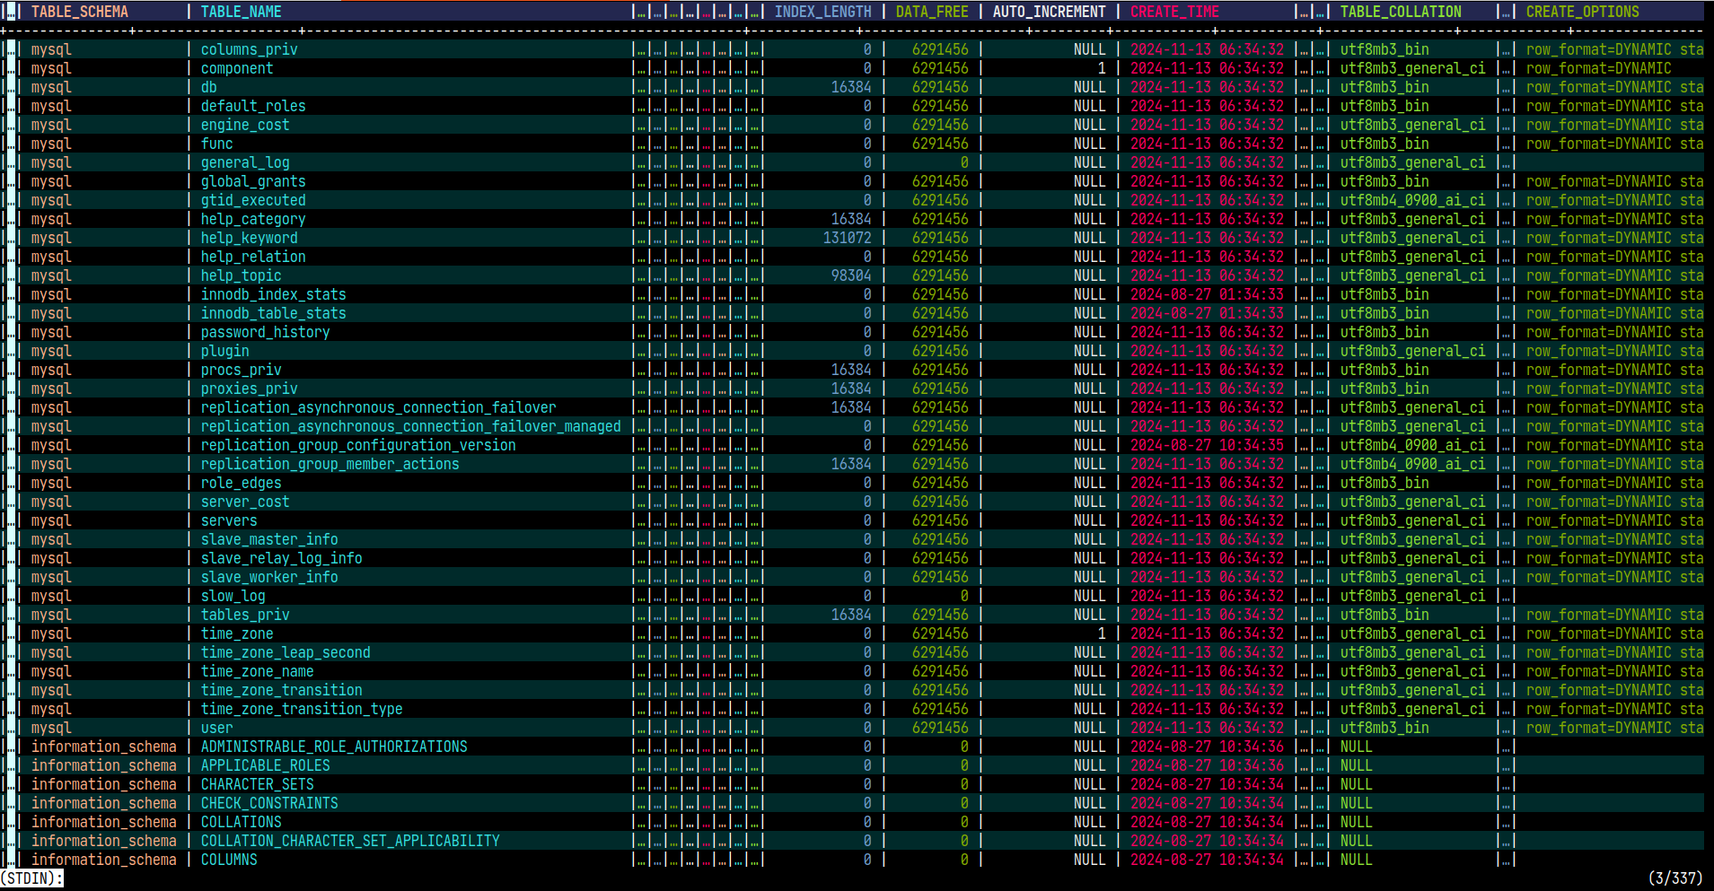1714x891 pixels.
Task: Click the TABLE_COLLATION column header
Action: [x=1401, y=12]
